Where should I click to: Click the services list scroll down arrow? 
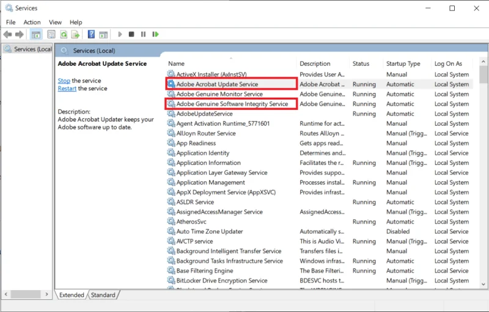[483, 284]
